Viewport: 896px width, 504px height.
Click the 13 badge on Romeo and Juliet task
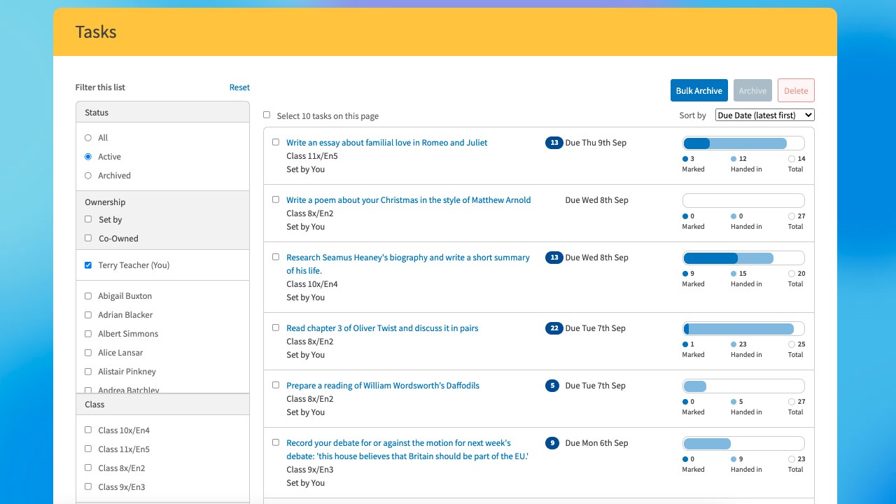click(x=554, y=143)
